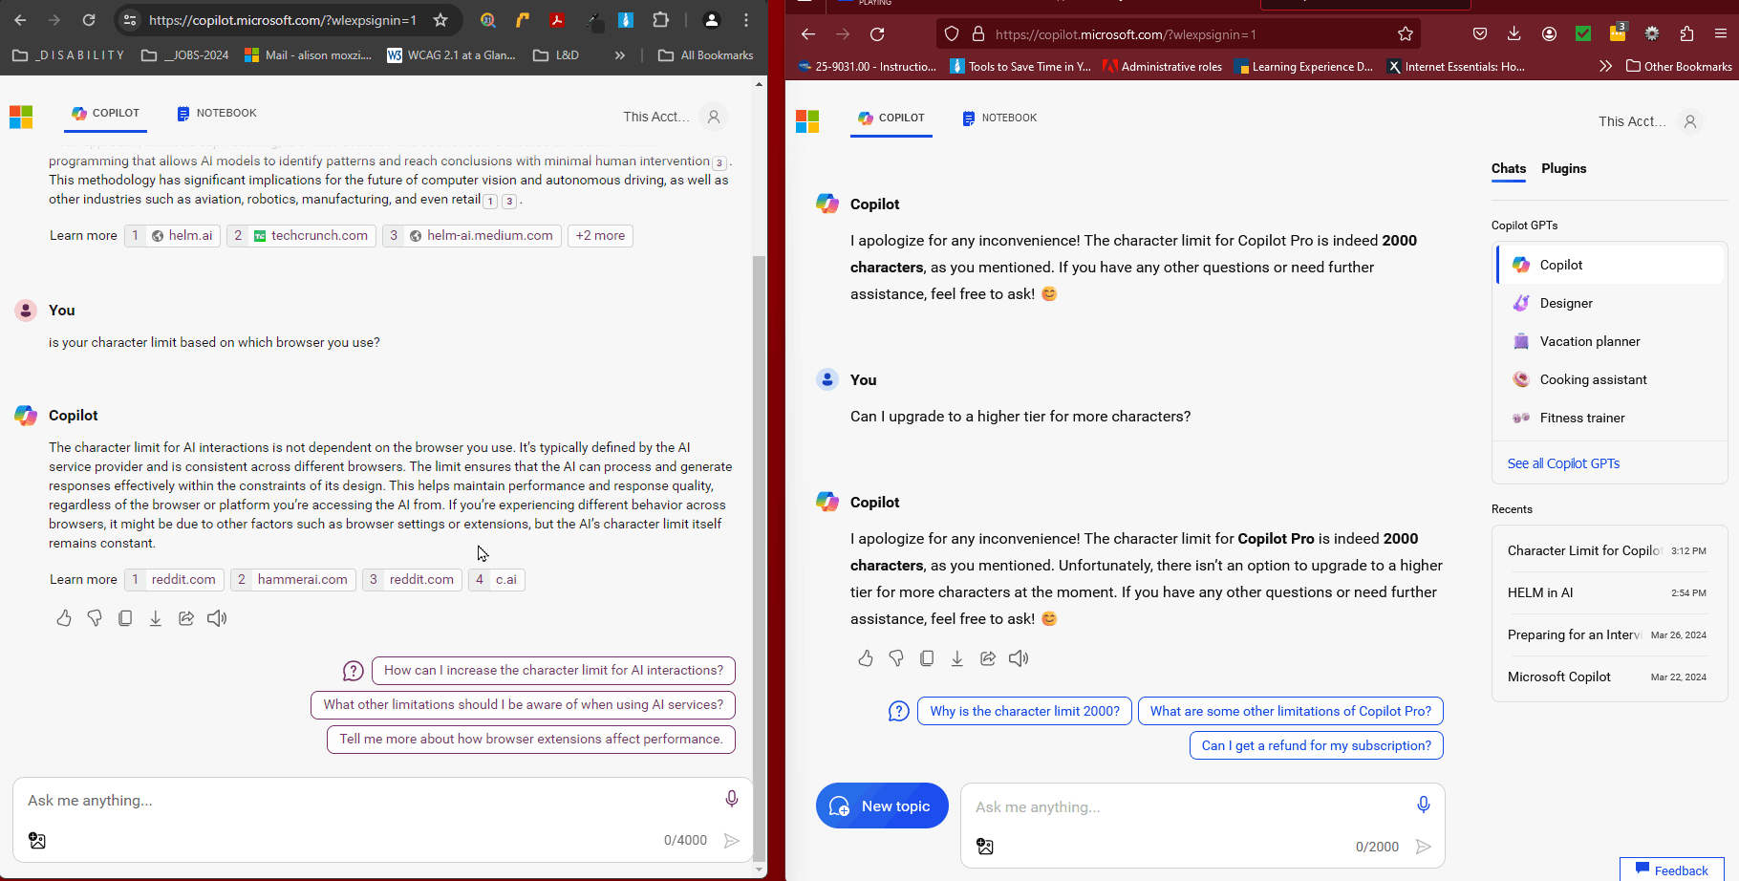The width and height of the screenshot is (1739, 881).
Task: Select the Copilot tab in left window
Action: coord(106,114)
